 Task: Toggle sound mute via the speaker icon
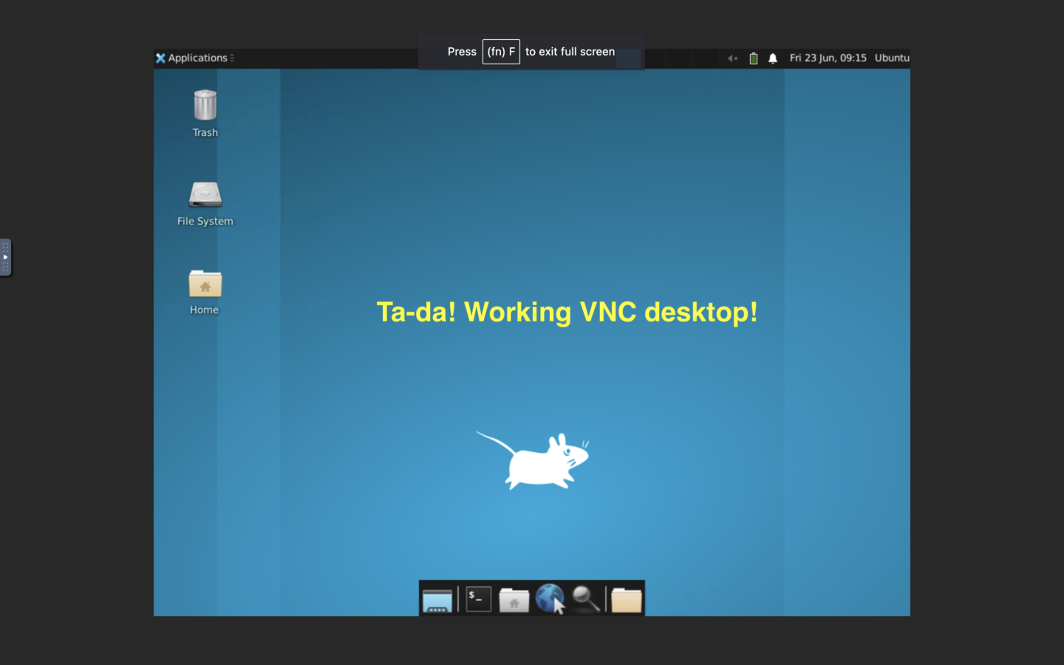(x=732, y=58)
